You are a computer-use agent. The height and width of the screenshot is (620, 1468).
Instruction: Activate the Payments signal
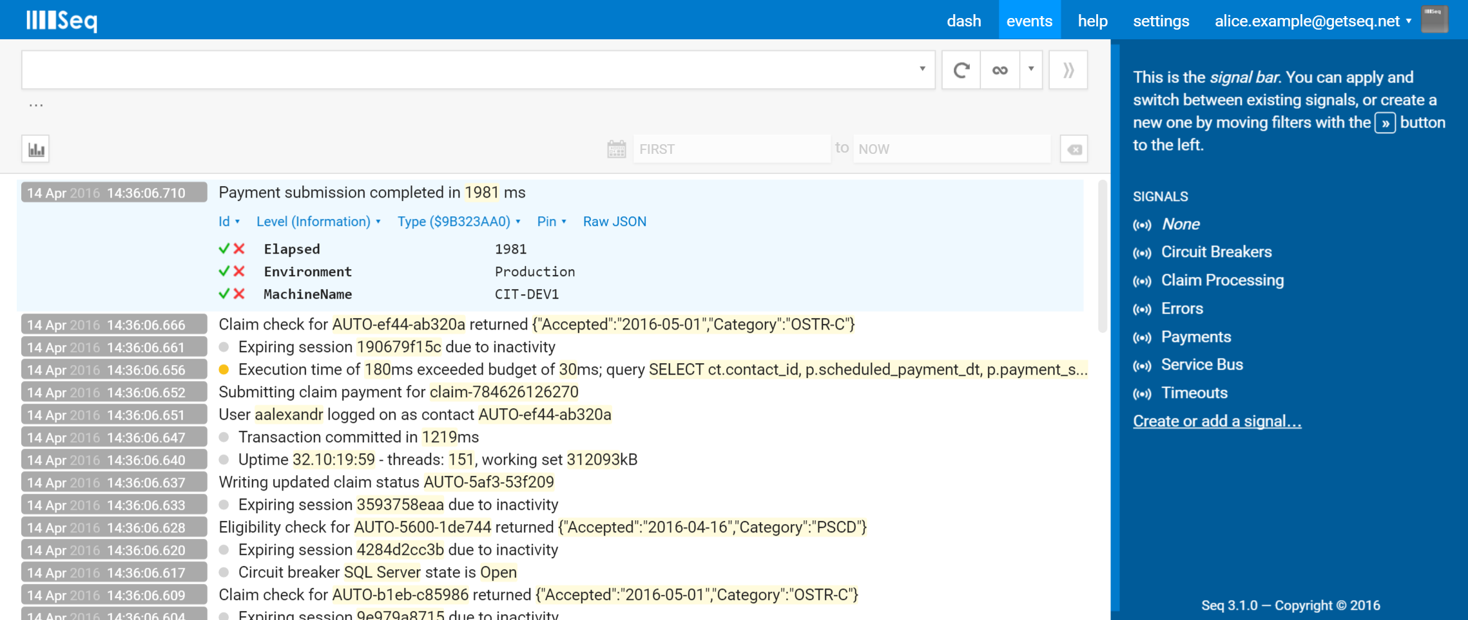[x=1196, y=337]
